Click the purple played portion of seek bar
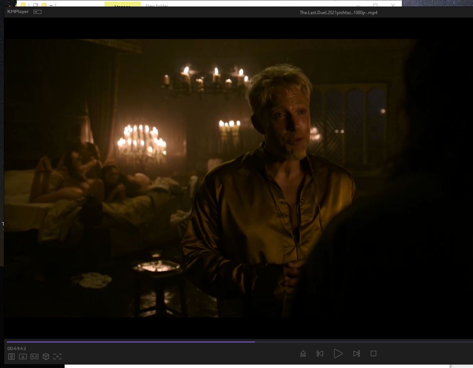 tap(130, 342)
